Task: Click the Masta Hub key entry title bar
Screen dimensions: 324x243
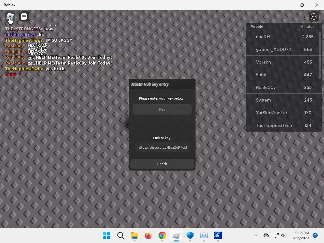Action: click(x=162, y=84)
